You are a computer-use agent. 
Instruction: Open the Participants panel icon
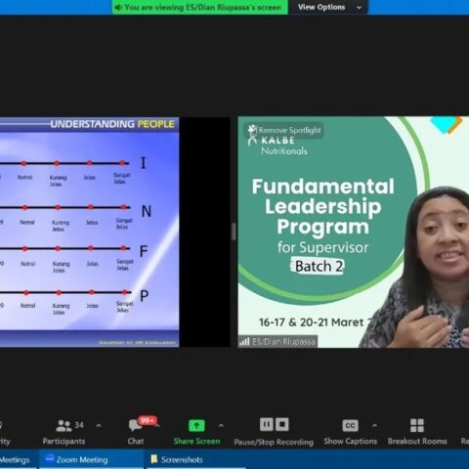coord(64,426)
